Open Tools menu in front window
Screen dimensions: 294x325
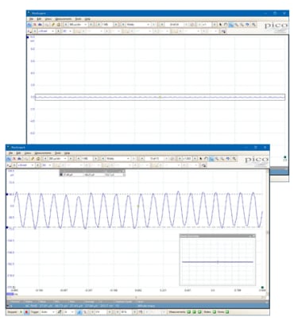[x=58, y=153]
